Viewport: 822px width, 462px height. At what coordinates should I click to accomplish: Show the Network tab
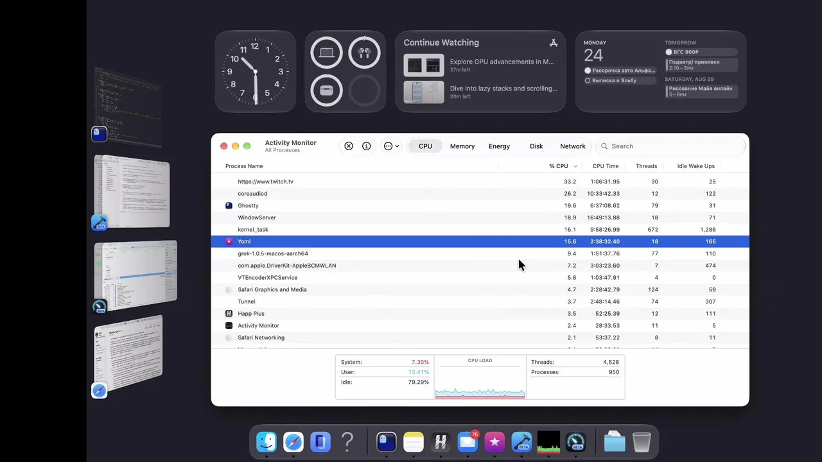point(573,146)
